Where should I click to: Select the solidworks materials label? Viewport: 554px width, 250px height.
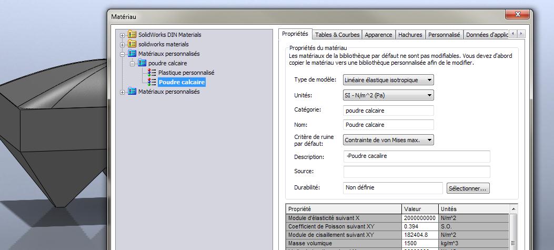click(x=163, y=44)
